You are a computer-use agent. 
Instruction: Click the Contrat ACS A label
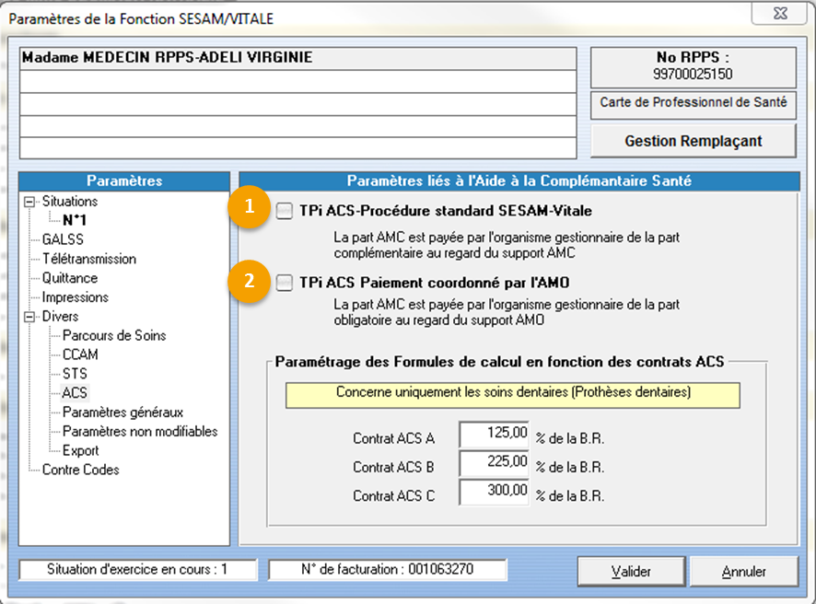[x=393, y=438]
